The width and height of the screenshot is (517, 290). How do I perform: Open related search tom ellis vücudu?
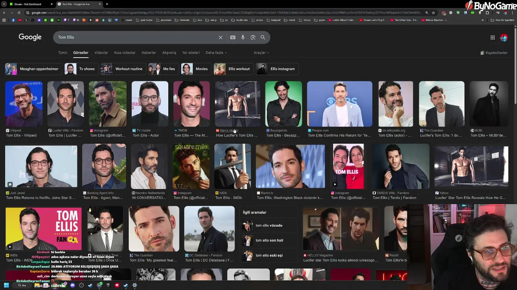[269, 226]
